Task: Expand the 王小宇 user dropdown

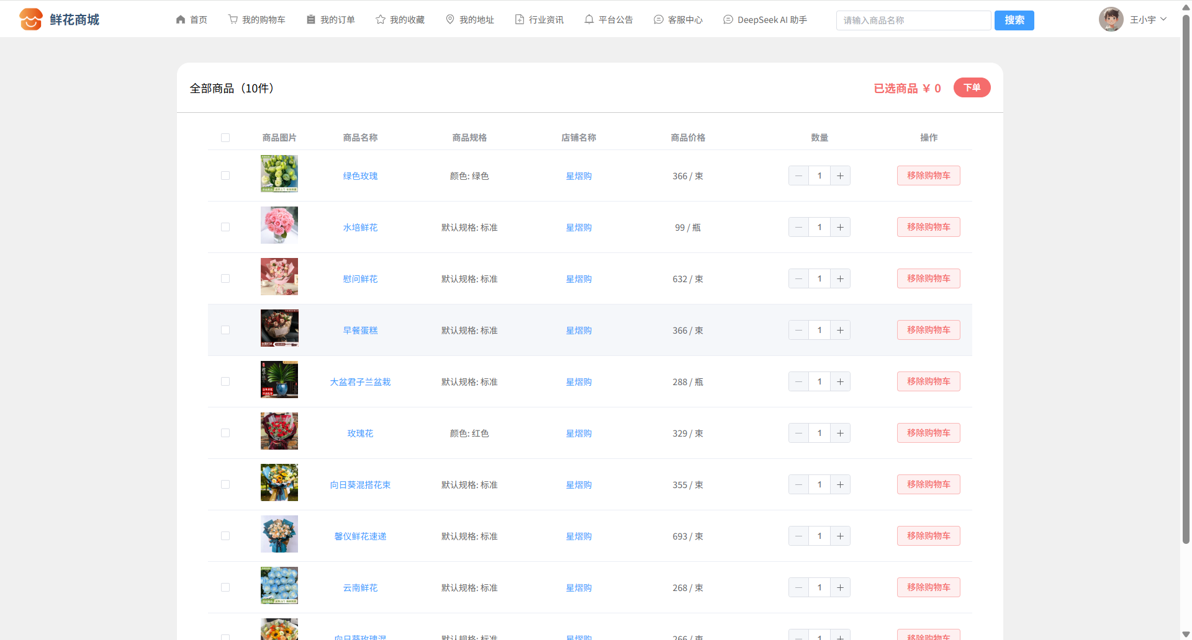Action: [x=1148, y=20]
